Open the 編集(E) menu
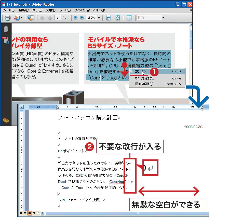Screen dimensions: 228x218 pyautogui.click(x=23, y=10)
